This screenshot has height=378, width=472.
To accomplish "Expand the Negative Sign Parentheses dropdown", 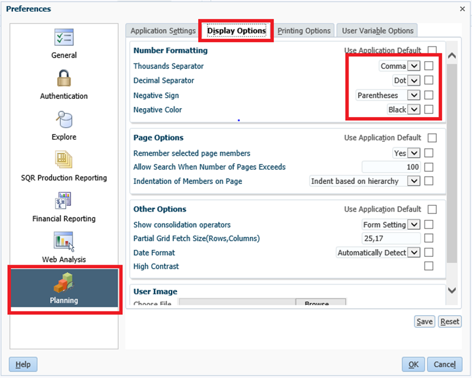I will click(x=414, y=95).
